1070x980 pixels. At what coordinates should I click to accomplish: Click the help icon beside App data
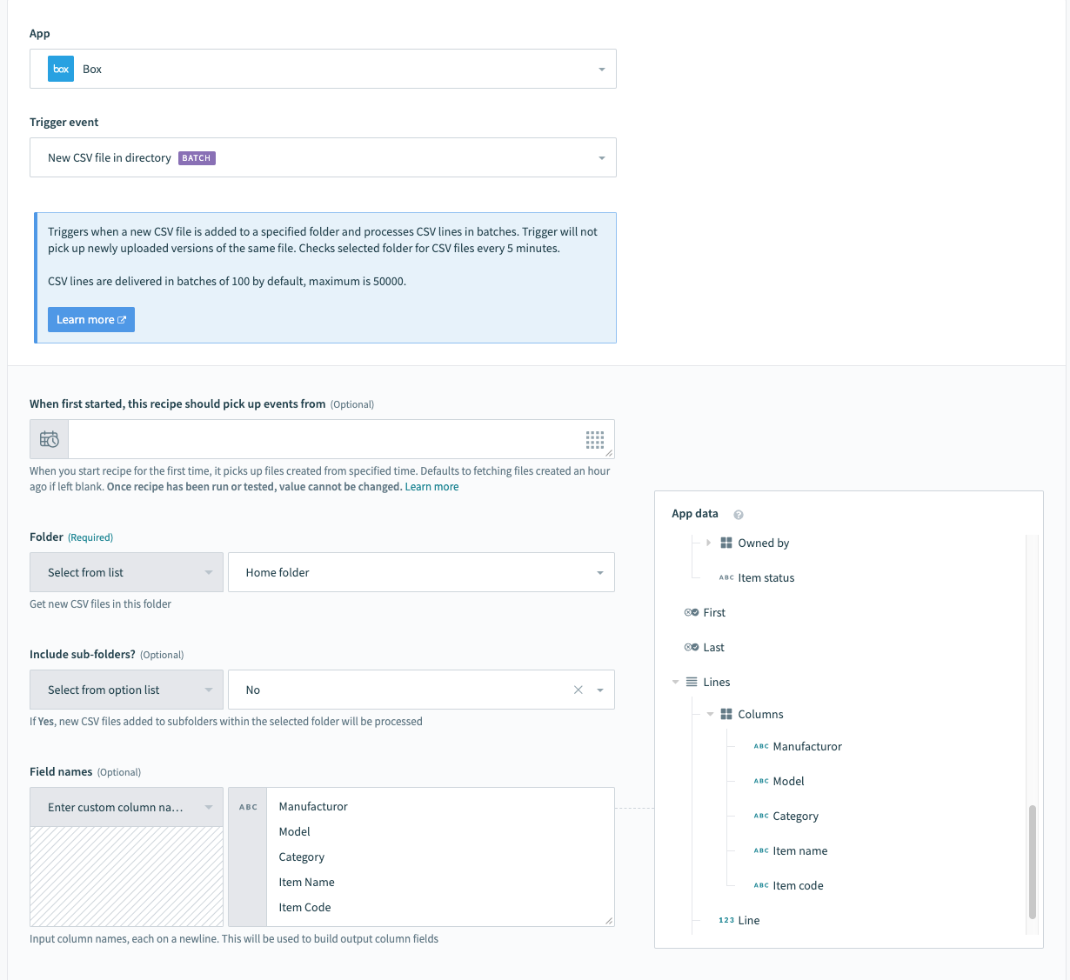[739, 515]
